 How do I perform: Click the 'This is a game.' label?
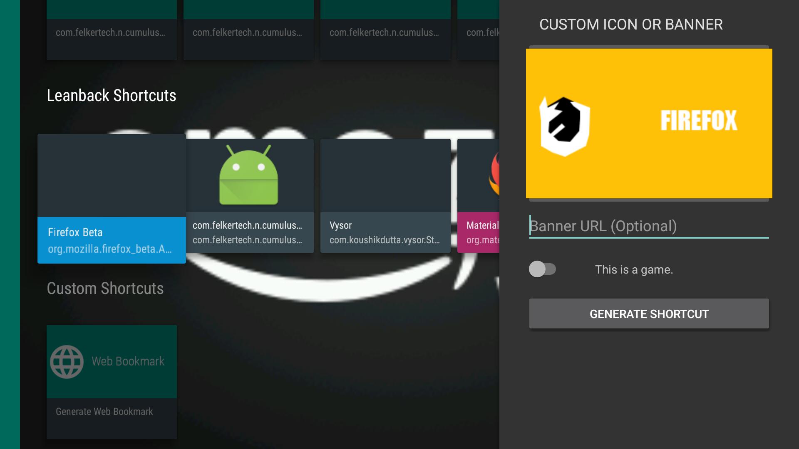[x=634, y=270]
